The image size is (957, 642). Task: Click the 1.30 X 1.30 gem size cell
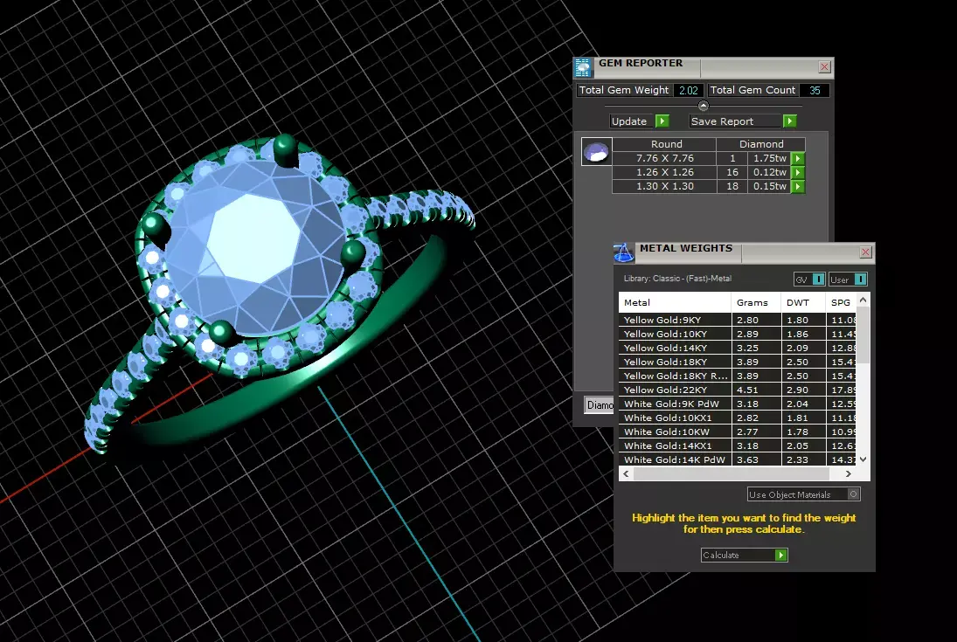point(664,187)
